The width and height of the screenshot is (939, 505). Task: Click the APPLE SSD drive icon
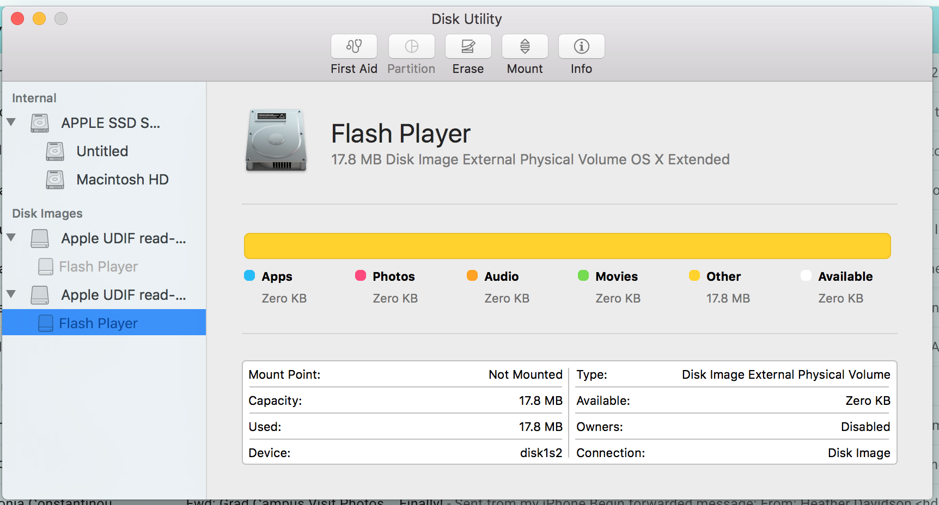39,122
